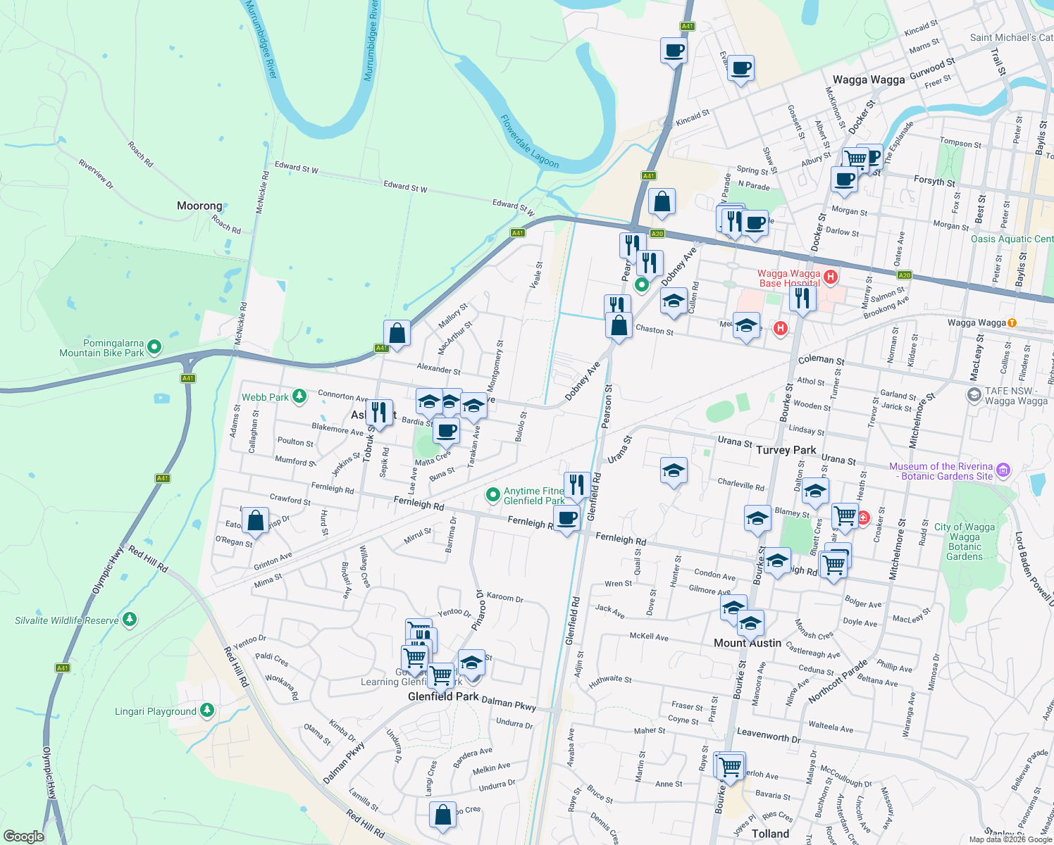This screenshot has width=1054, height=845.
Task: Open the Lingari Playground pin
Action: (206, 711)
